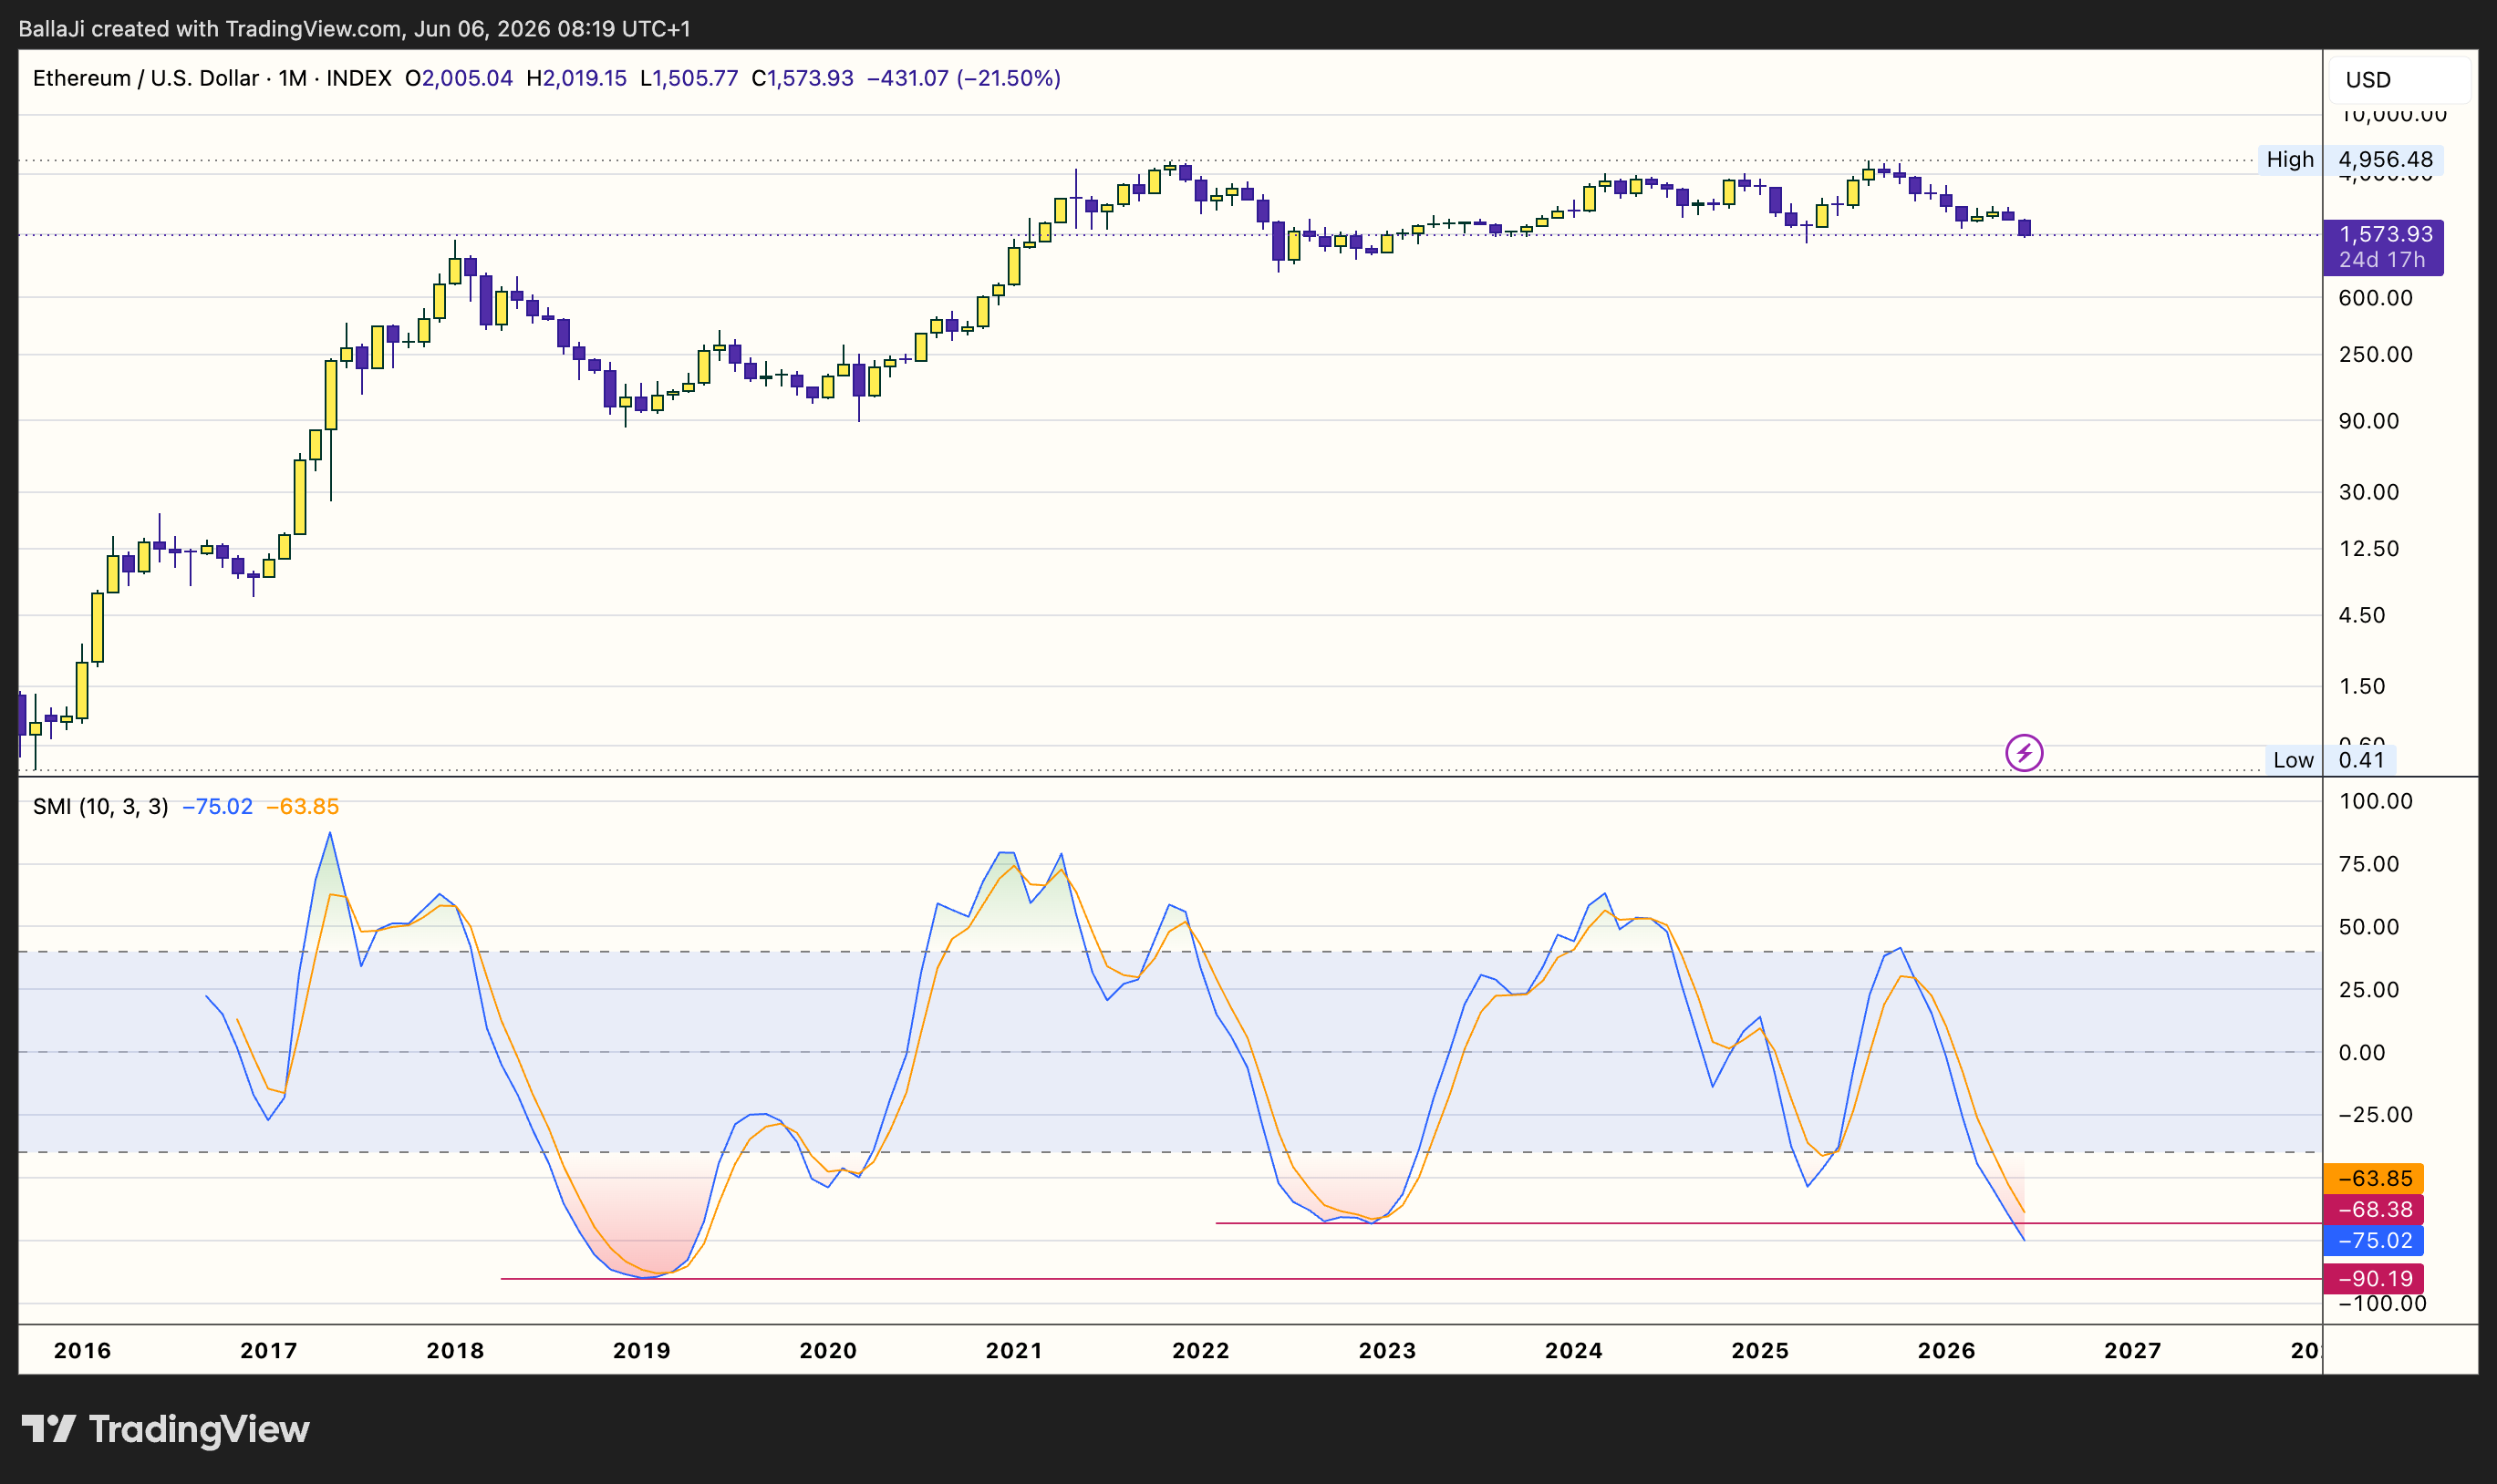
Task: Click the 2020 label on the time axis
Action: coord(828,1351)
